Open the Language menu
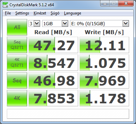The height and width of the screenshot is (124, 136). pos(73,13)
